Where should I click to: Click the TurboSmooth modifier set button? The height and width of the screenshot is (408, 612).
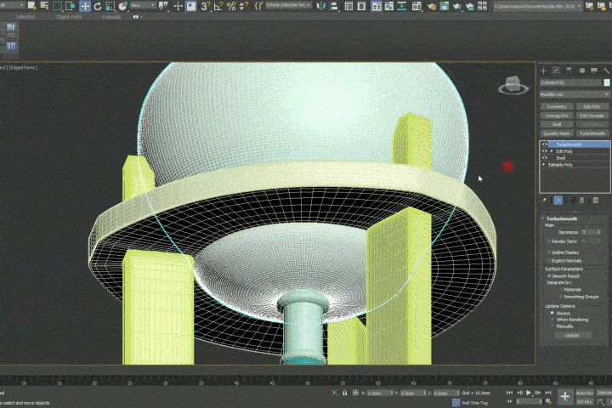click(592, 133)
